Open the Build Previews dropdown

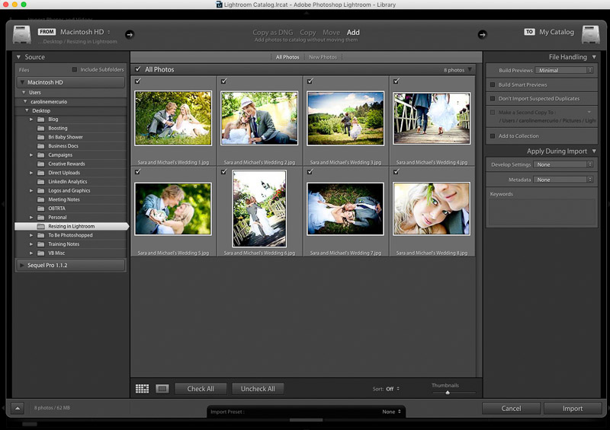pyautogui.click(x=564, y=70)
